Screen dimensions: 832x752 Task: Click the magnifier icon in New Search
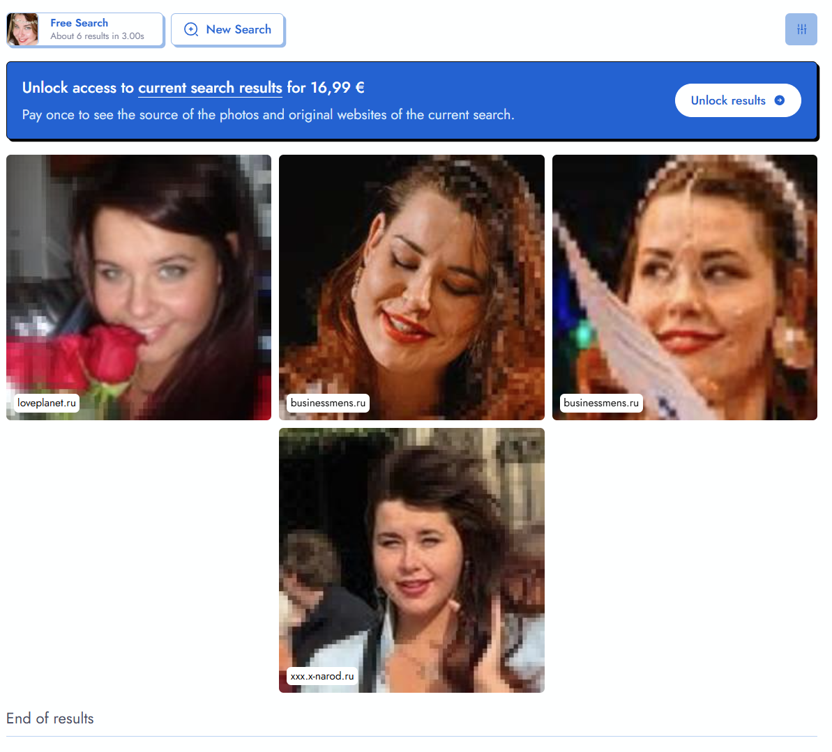point(191,29)
